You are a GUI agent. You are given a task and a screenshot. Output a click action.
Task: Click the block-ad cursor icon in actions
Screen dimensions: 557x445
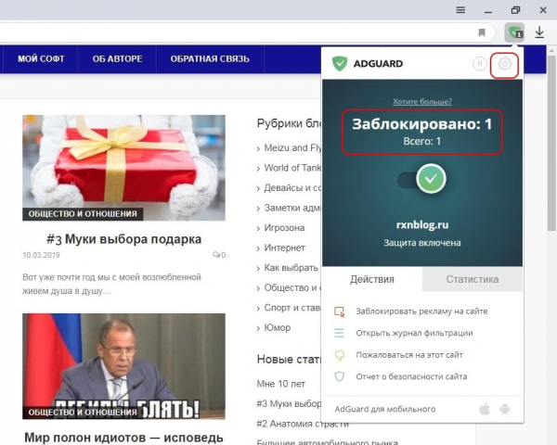point(339,311)
